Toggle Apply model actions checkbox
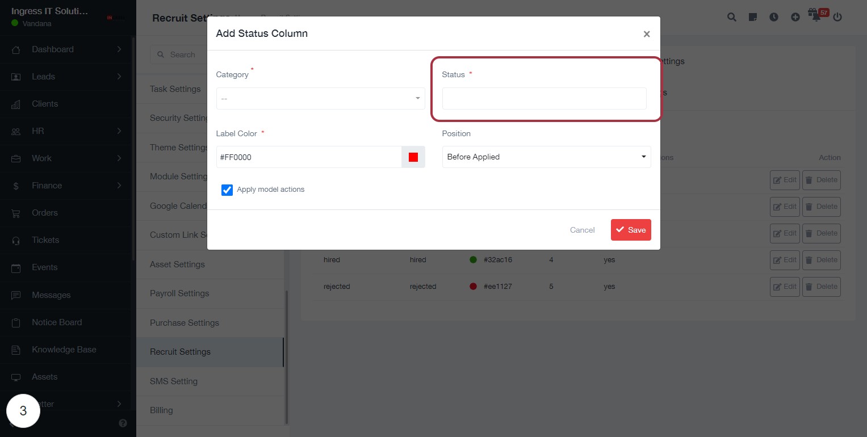The image size is (867, 437). coord(227,190)
